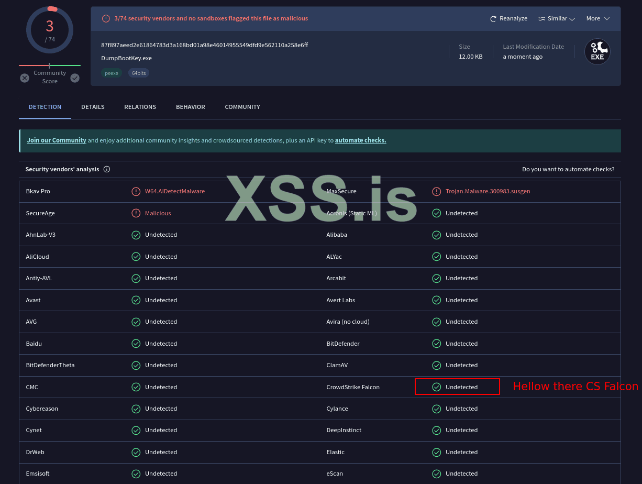Screen dimensions: 642x484
Task: Click Trojan.Malware.300983.susgen detection label
Action: click(x=488, y=191)
